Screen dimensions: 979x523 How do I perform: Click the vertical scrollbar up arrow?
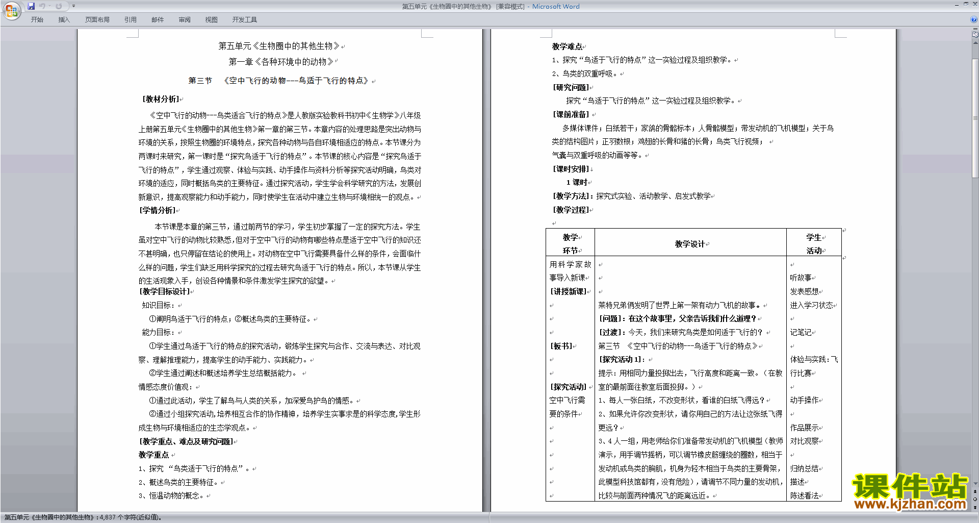click(975, 43)
